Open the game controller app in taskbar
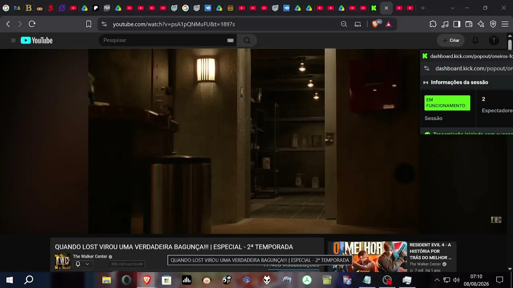Viewport: 513px width, 288px height. coord(287,280)
